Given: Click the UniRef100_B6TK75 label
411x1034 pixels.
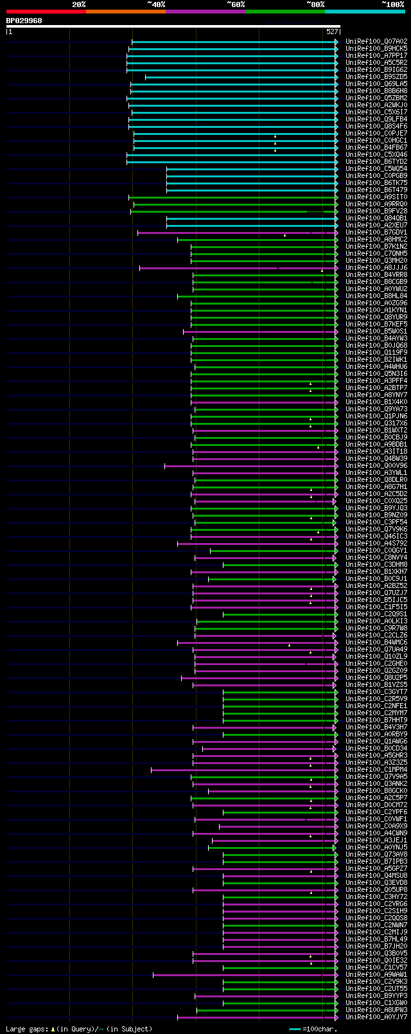Looking at the screenshot, I should pos(376,183).
